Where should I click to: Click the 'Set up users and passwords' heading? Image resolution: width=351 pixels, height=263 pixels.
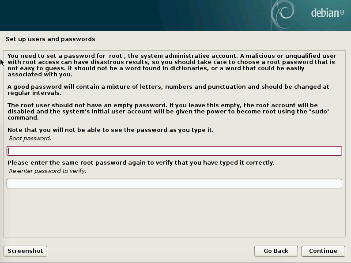click(50, 39)
